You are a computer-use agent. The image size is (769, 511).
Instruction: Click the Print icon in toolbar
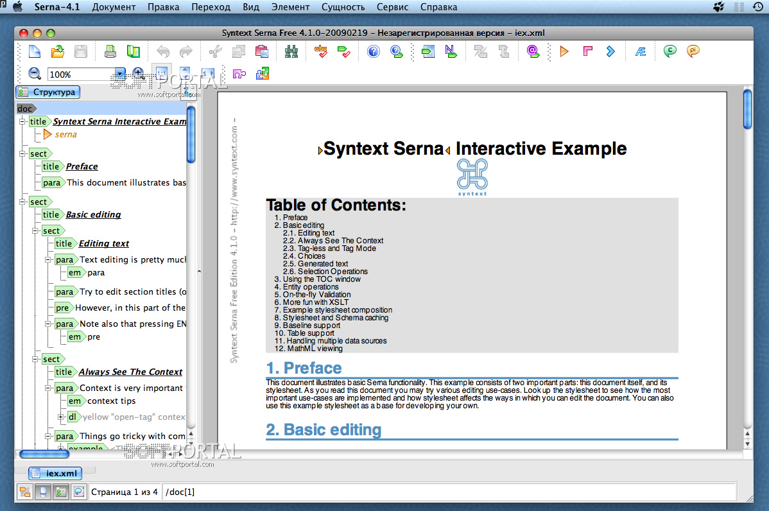click(110, 51)
